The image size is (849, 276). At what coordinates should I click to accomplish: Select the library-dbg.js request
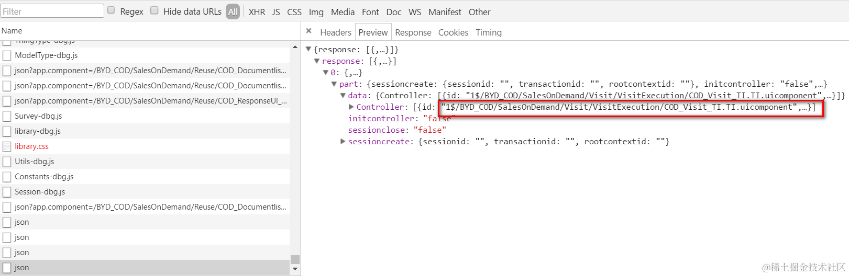145,131
